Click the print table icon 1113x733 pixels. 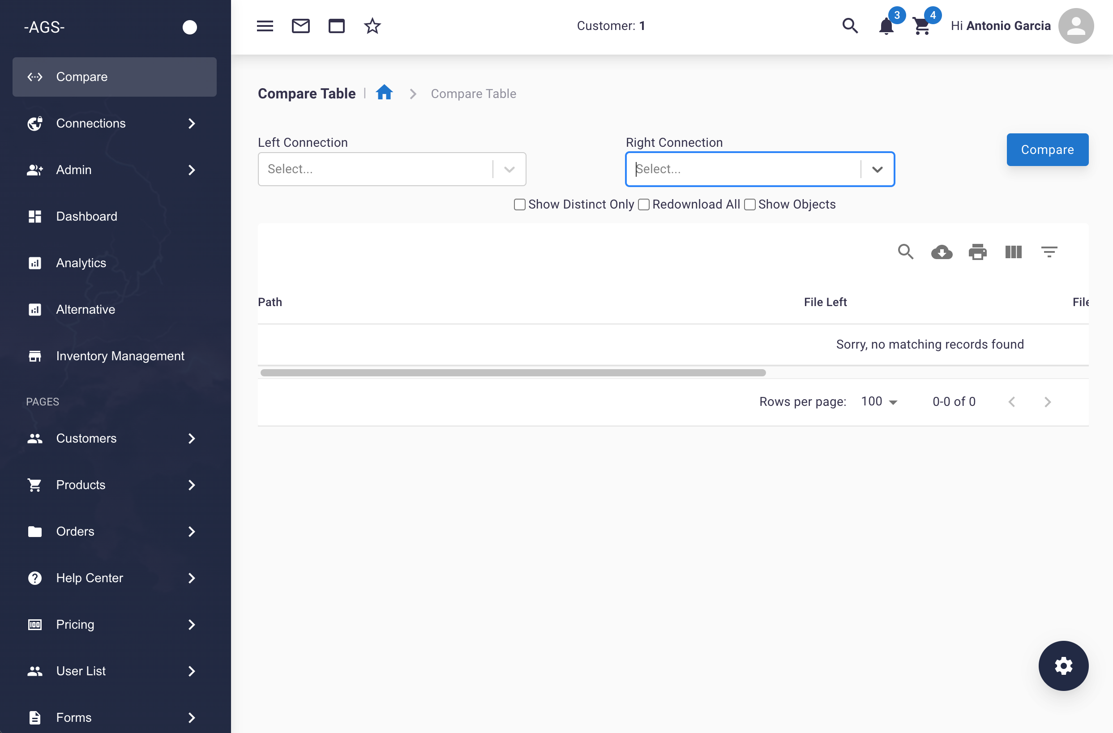[x=977, y=252]
